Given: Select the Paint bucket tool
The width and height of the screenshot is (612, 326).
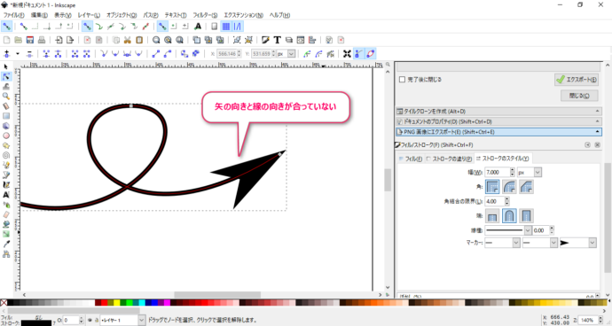Looking at the screenshot, I should (6, 224).
